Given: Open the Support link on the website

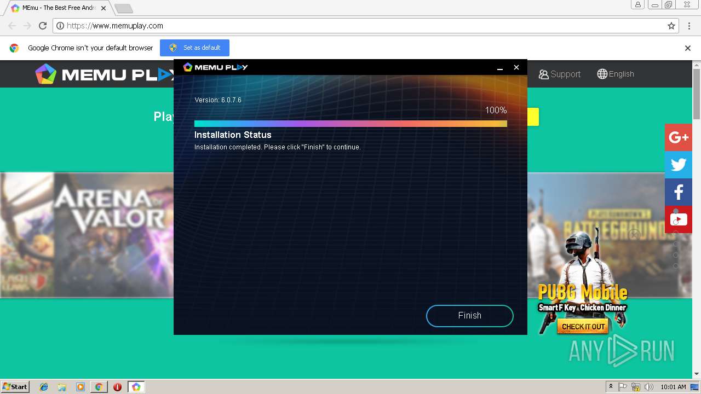Looking at the screenshot, I should pyautogui.click(x=559, y=74).
